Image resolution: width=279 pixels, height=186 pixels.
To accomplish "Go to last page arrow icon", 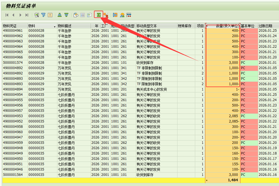I will coord(27,15).
